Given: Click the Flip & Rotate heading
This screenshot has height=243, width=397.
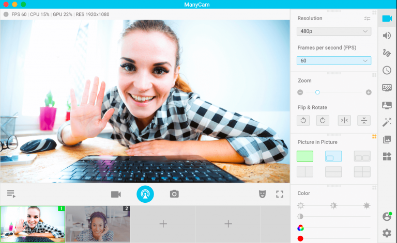Looking at the screenshot, I should click(312, 108).
